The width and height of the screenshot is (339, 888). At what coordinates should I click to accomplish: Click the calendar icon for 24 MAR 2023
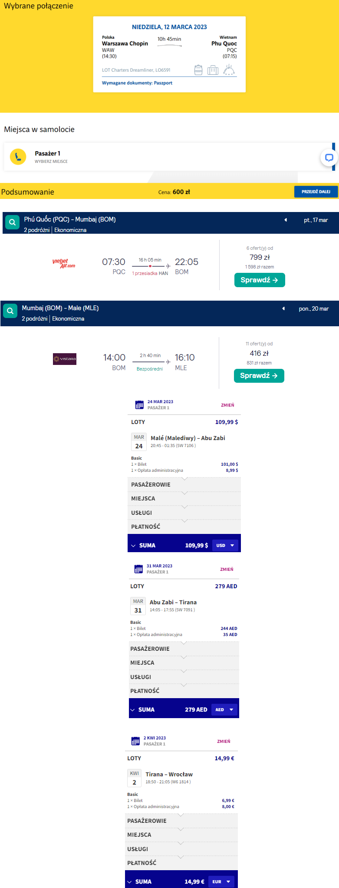point(139,405)
